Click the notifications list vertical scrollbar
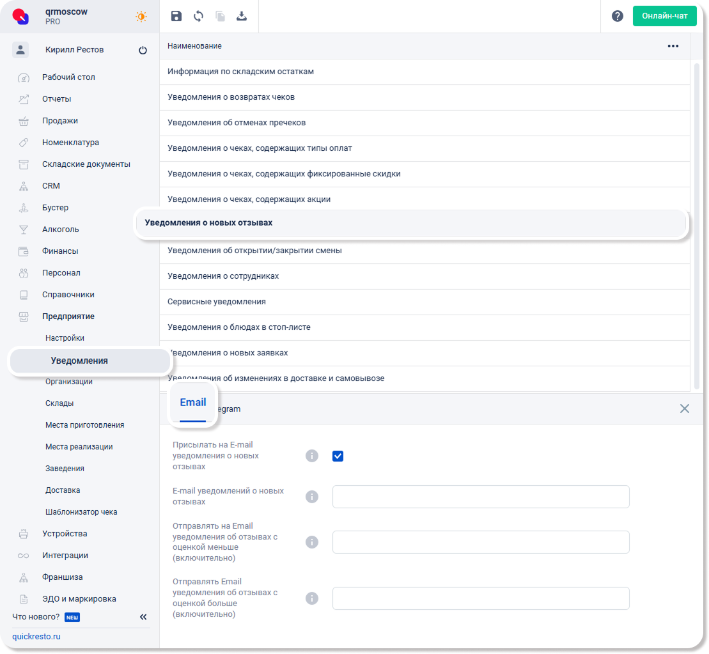 click(x=697, y=224)
